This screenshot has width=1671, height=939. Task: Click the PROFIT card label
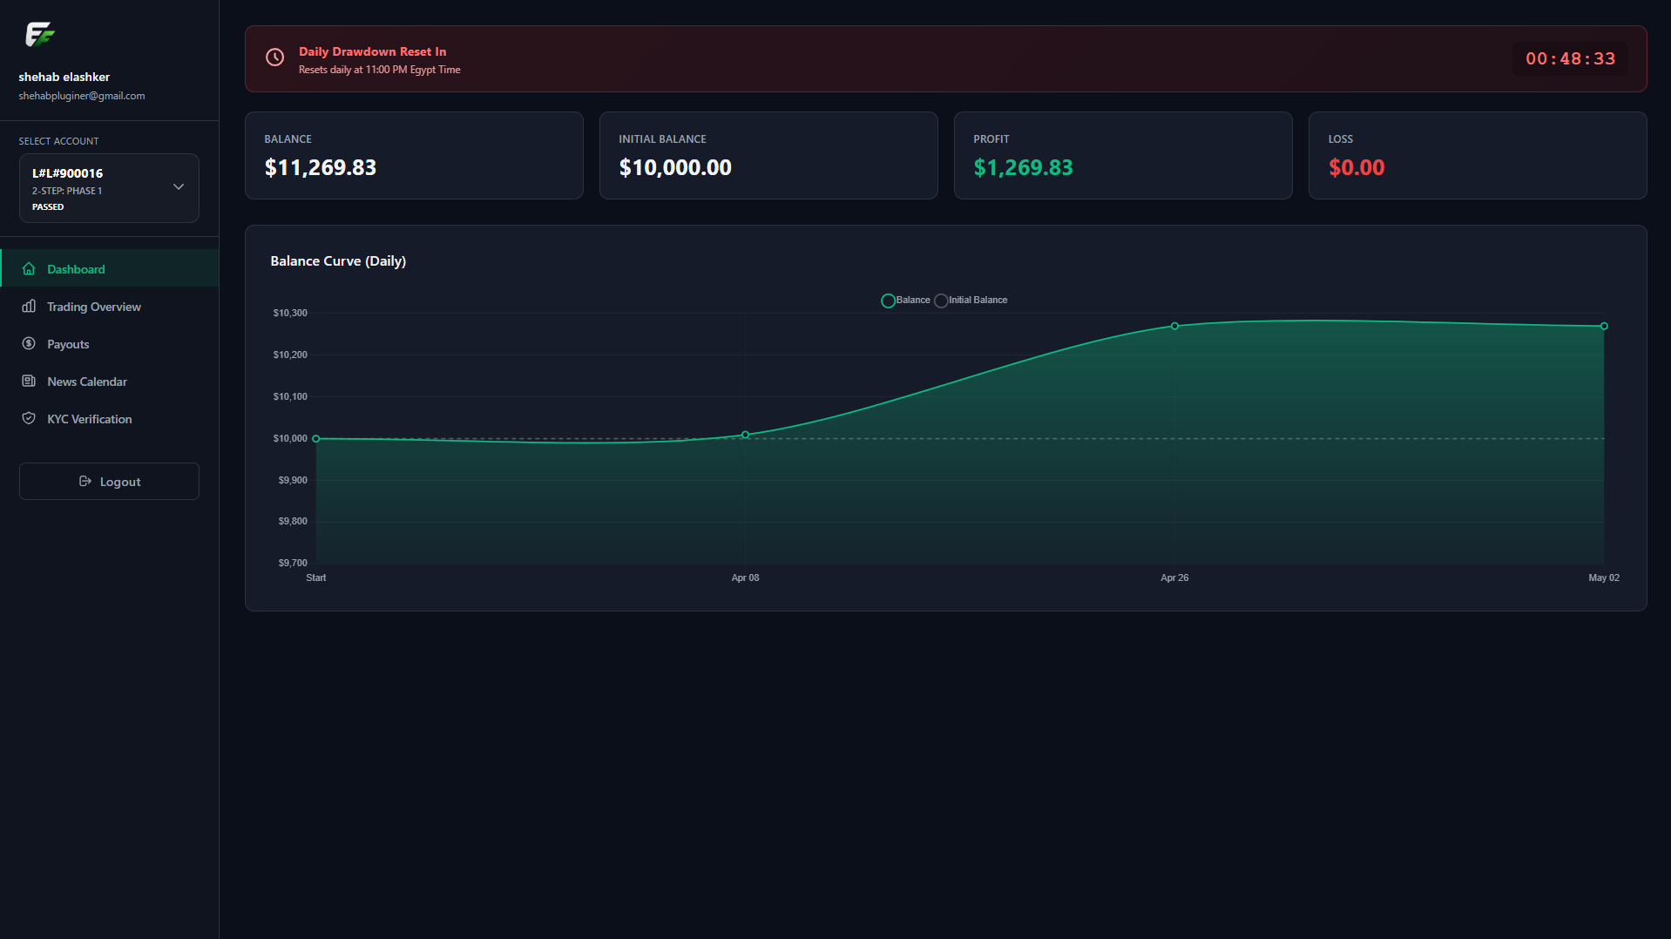click(x=991, y=139)
